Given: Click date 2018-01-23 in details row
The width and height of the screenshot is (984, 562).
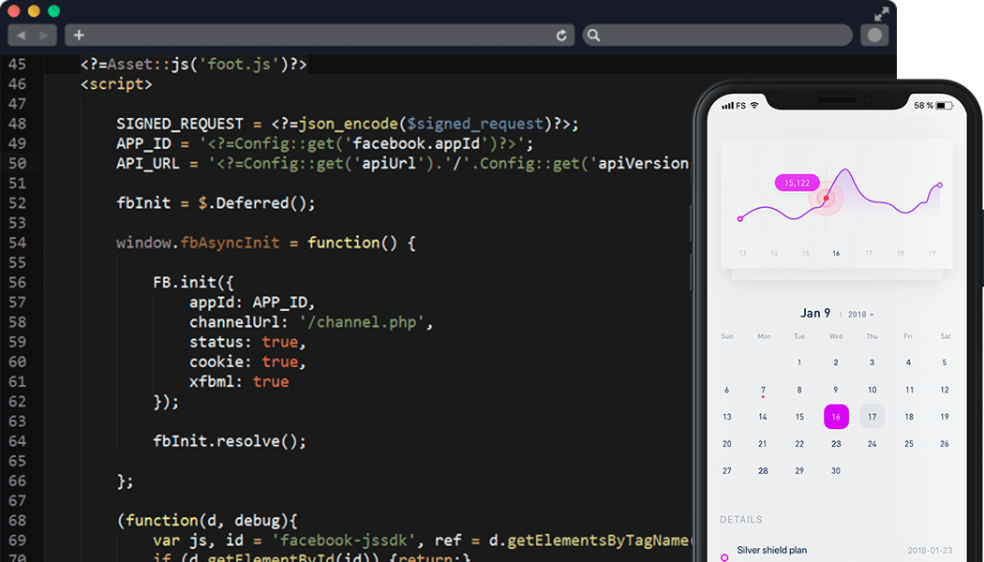Looking at the screenshot, I should pos(930,550).
